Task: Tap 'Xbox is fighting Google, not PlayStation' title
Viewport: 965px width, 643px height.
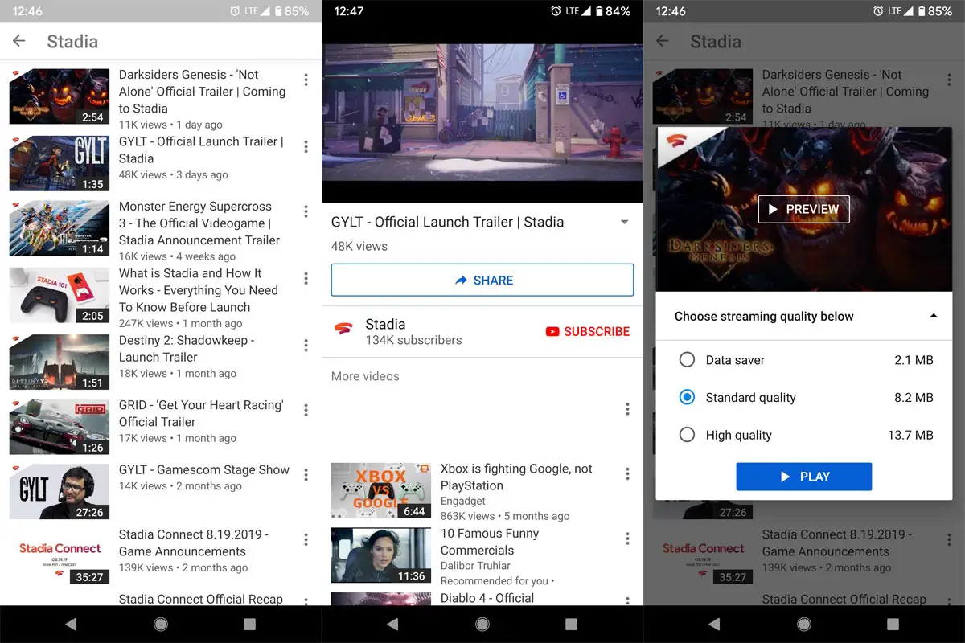Action: coord(516,477)
